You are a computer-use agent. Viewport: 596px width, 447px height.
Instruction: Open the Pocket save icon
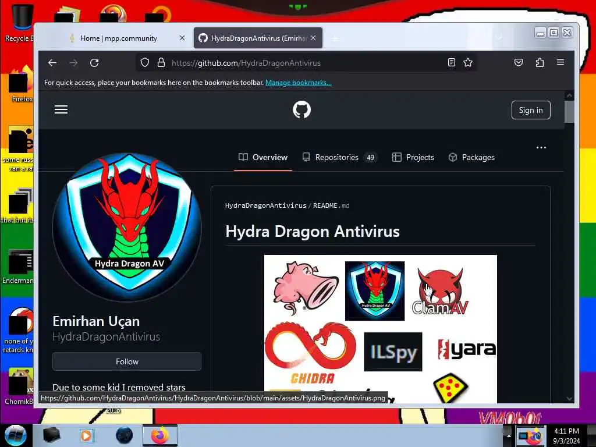coord(519,62)
